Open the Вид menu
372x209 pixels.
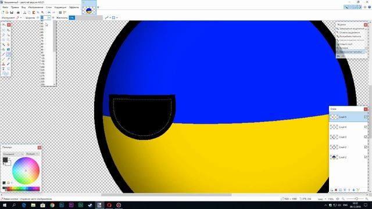click(x=23, y=8)
